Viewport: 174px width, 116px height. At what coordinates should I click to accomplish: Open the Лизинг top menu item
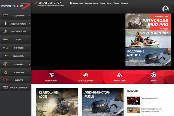coord(116,3)
